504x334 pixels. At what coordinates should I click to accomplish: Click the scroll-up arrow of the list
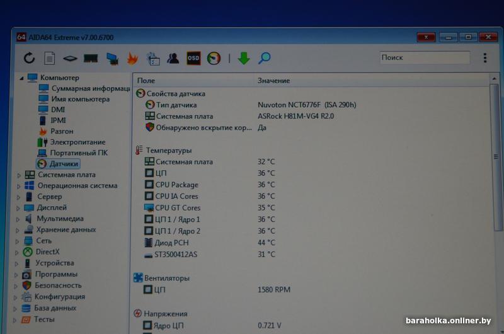494,79
